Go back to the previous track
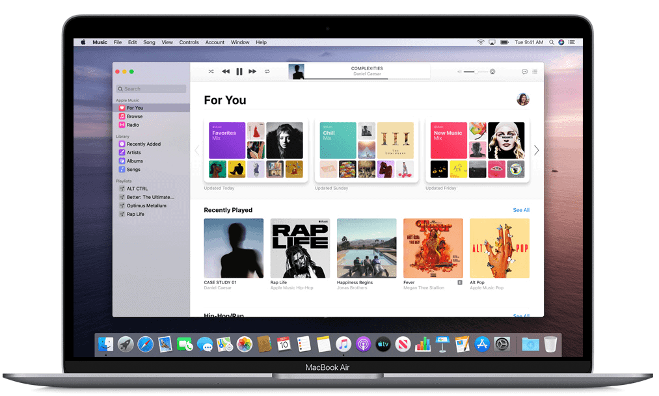The image size is (659, 396). (225, 72)
